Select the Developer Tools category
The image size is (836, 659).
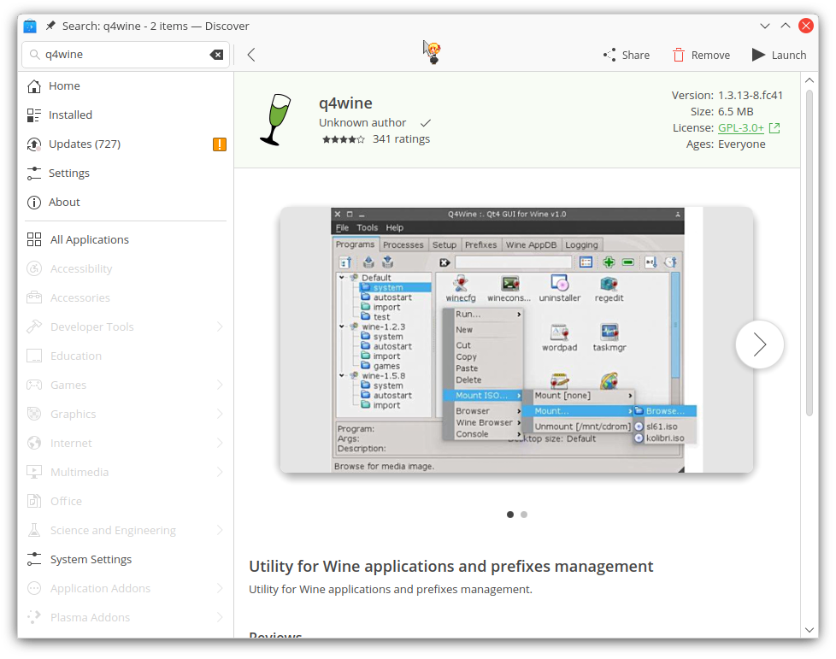coord(126,327)
